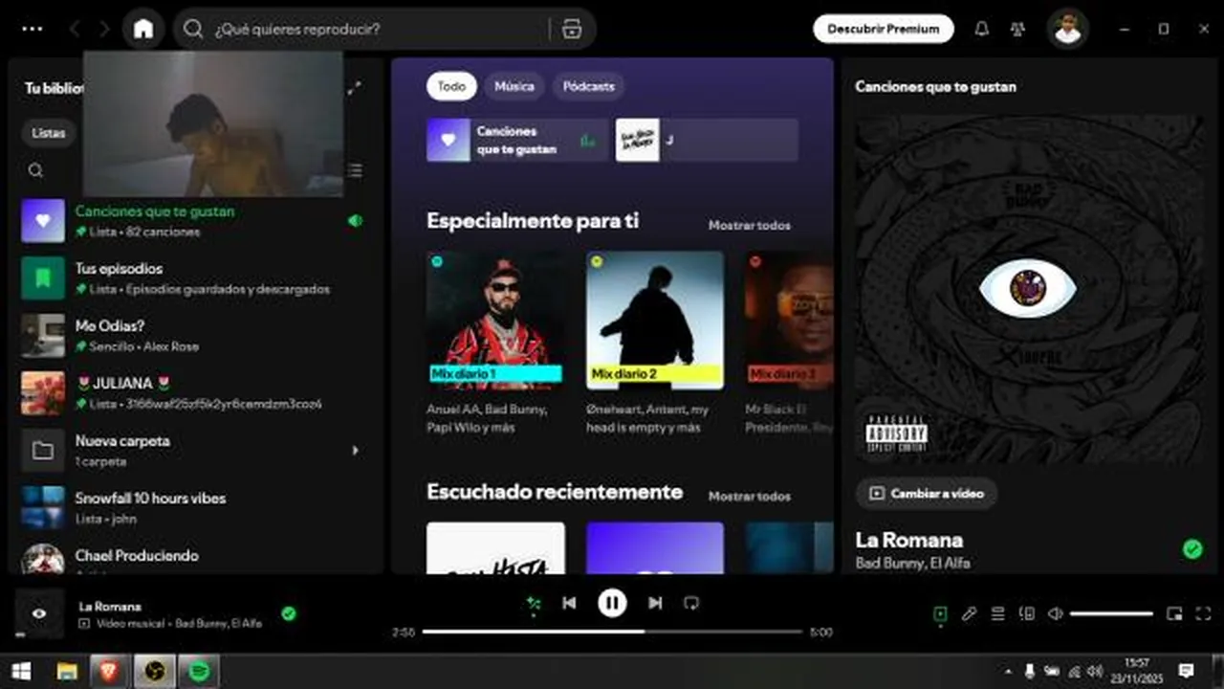Skip to previous track
The height and width of the screenshot is (689, 1224).
(x=569, y=603)
